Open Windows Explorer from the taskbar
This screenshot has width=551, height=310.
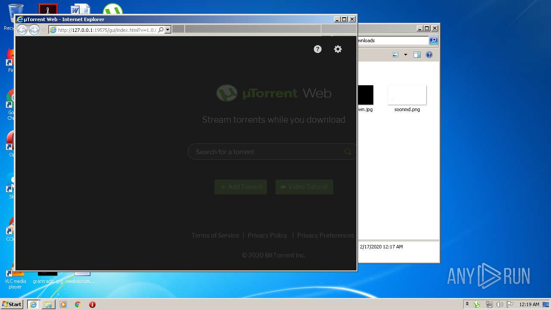[x=48, y=304]
